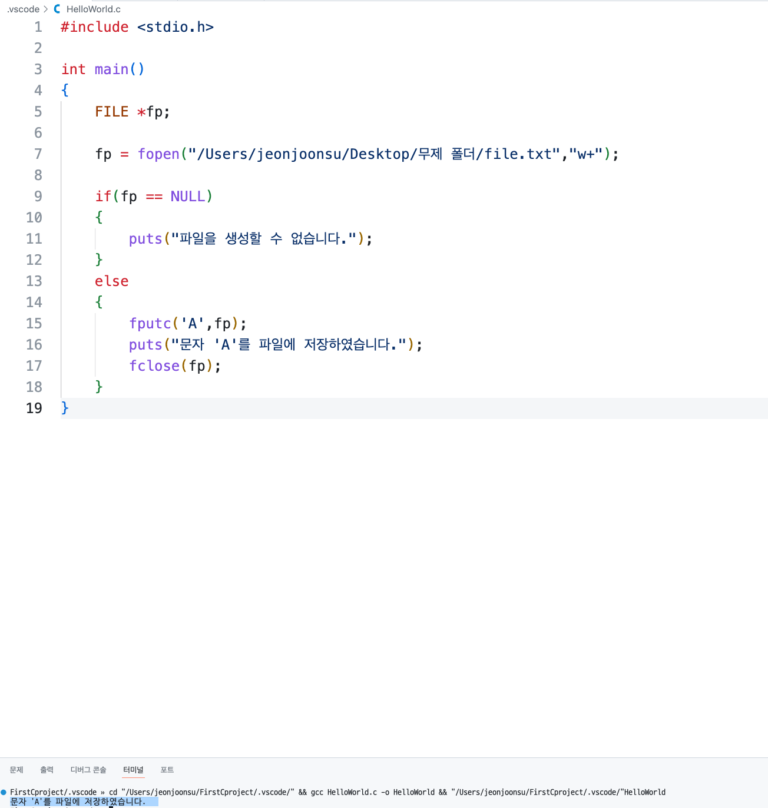Click on the #include <stdio.h> line
The height and width of the screenshot is (808, 768).
pyautogui.click(x=137, y=27)
